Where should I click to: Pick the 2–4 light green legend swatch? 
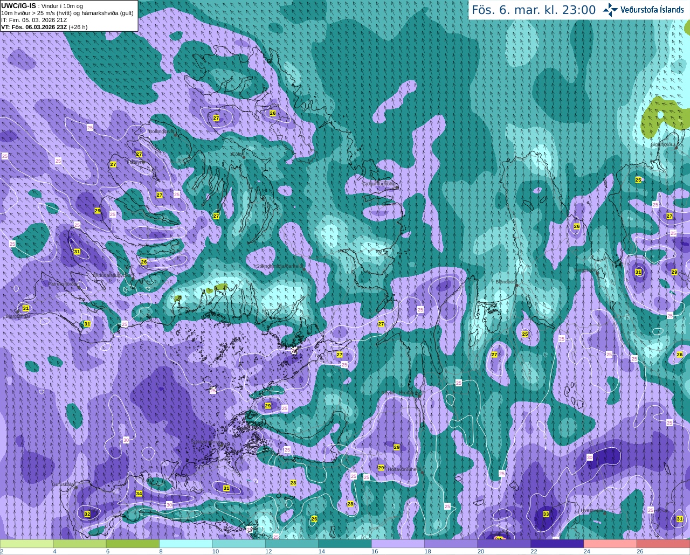click(x=26, y=544)
